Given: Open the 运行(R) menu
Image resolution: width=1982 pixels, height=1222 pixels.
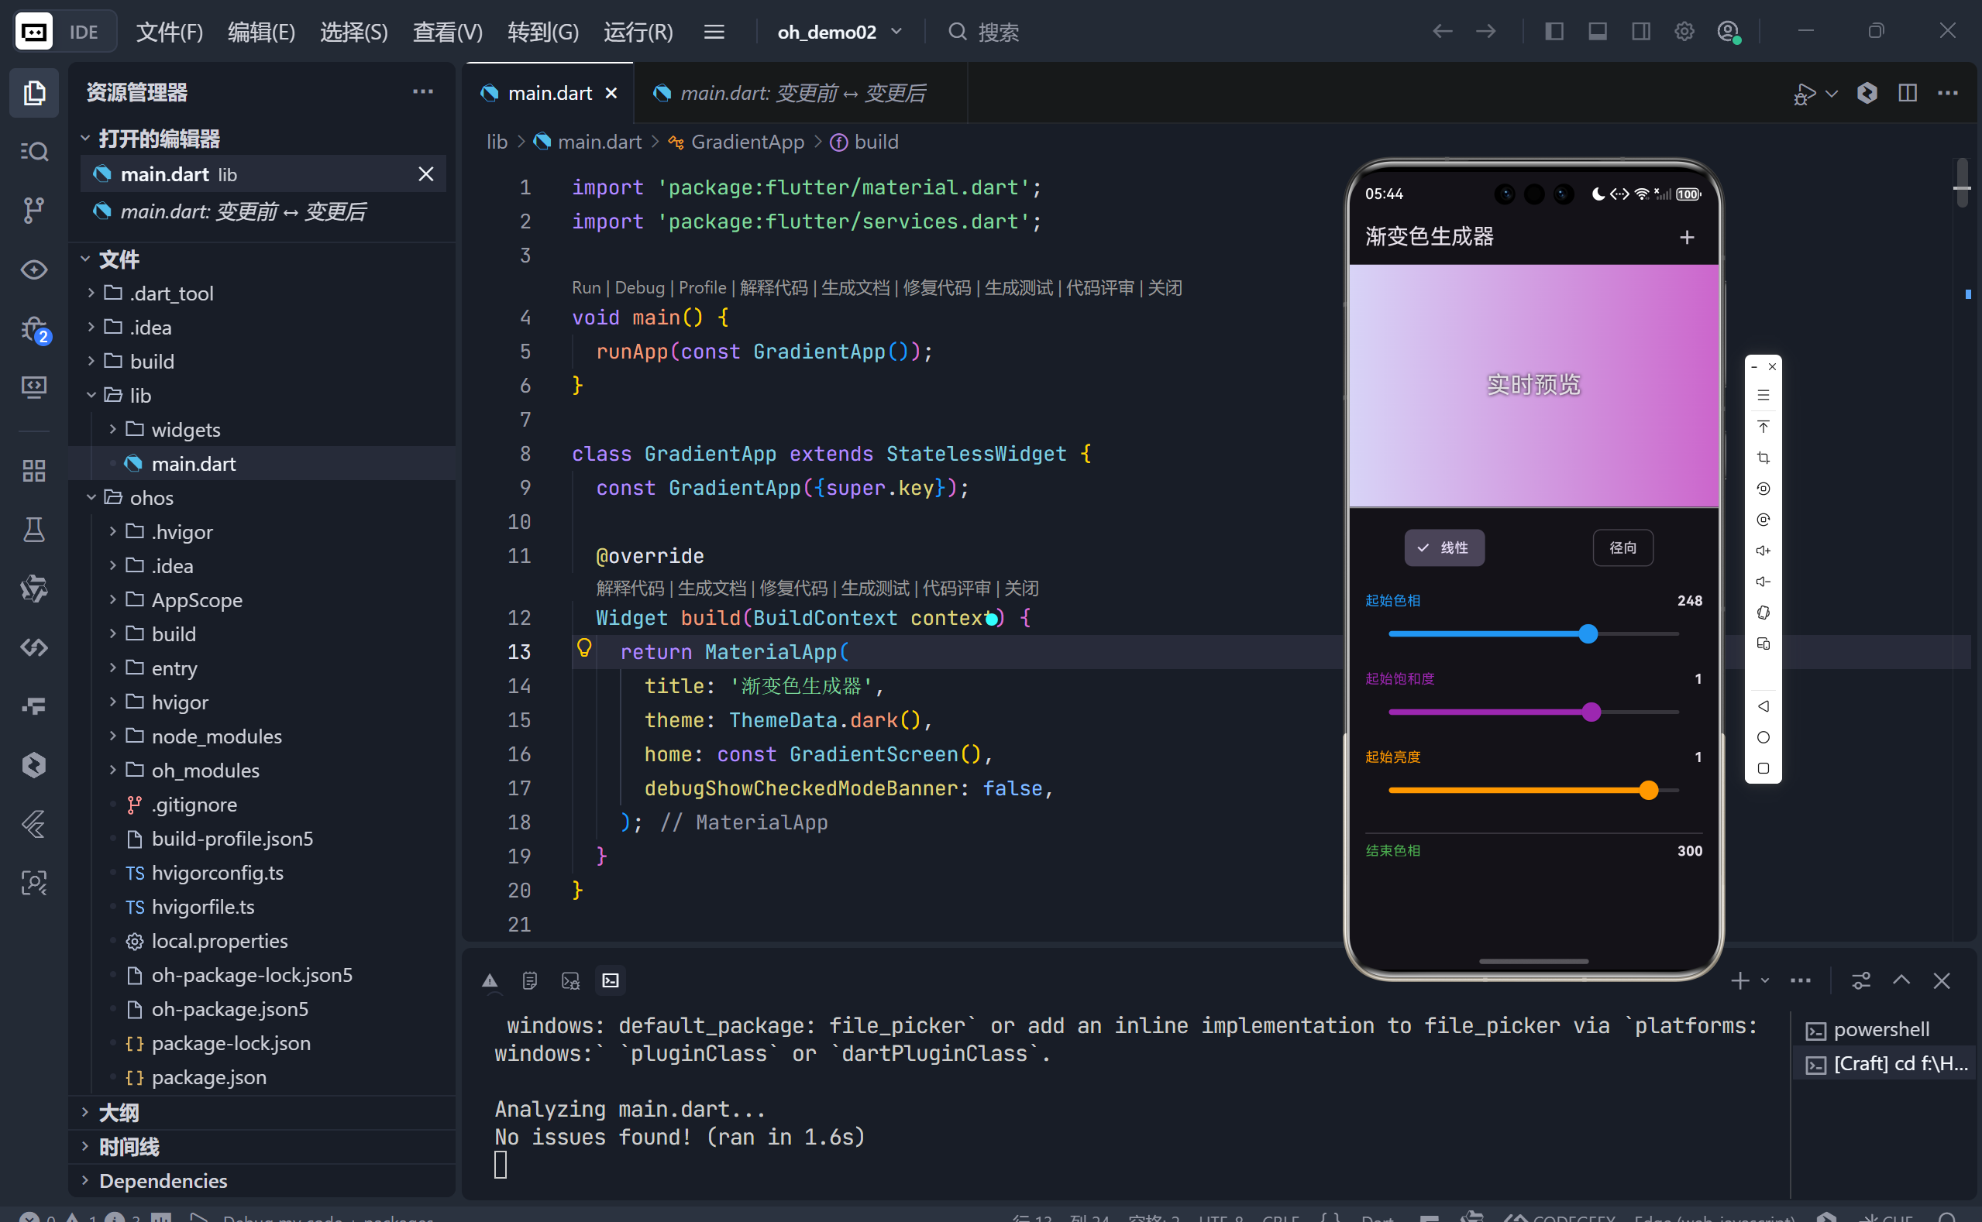Looking at the screenshot, I should pos(638,32).
